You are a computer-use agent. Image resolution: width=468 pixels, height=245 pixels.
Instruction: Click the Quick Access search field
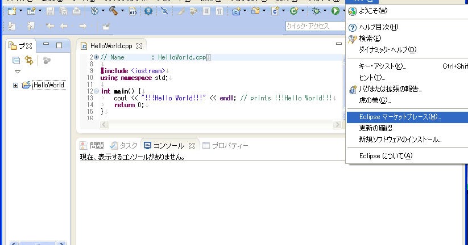click(315, 26)
